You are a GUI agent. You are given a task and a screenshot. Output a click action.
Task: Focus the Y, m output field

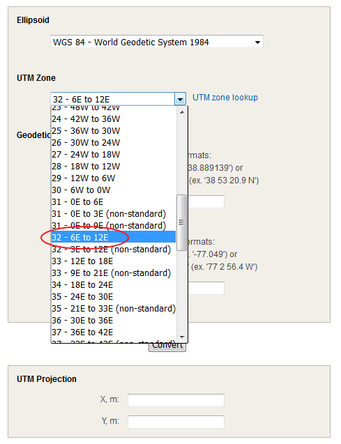[x=176, y=422]
